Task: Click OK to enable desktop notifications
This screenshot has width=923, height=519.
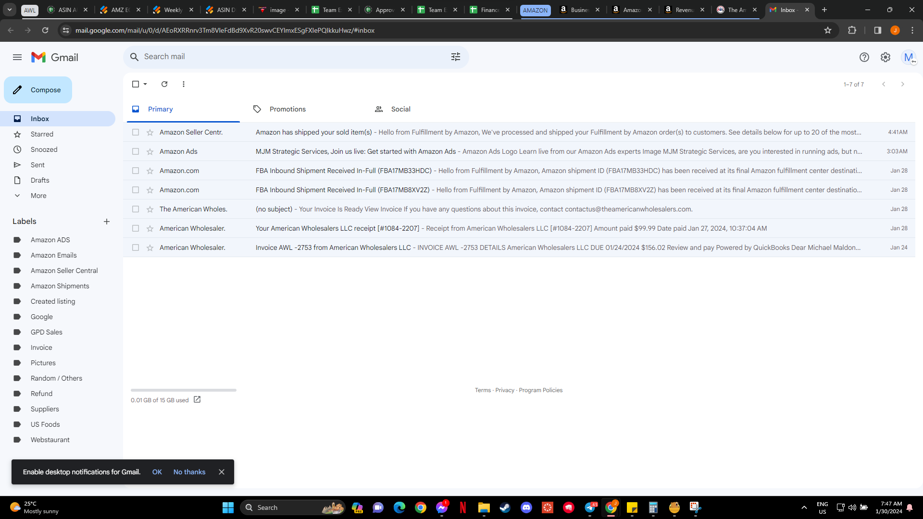Action: 157,472
